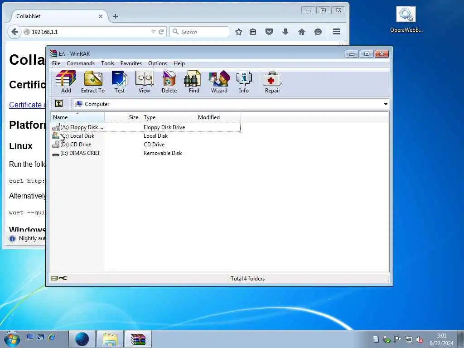Open the Commands menu
The width and height of the screenshot is (464, 348).
click(x=81, y=63)
